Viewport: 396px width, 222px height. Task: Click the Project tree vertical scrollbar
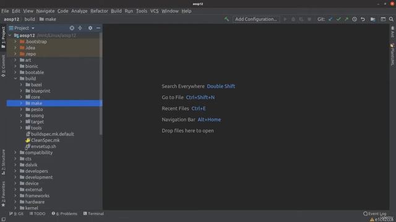101,83
